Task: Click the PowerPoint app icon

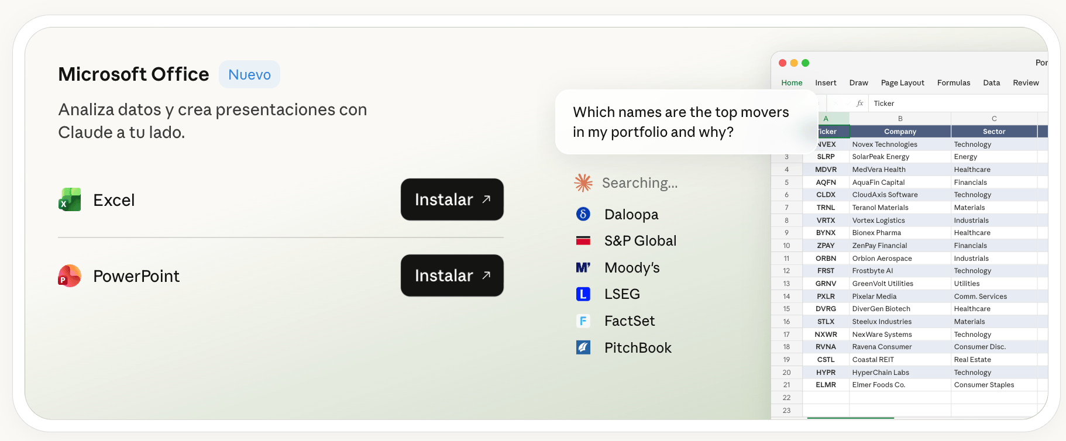Action: click(x=70, y=275)
